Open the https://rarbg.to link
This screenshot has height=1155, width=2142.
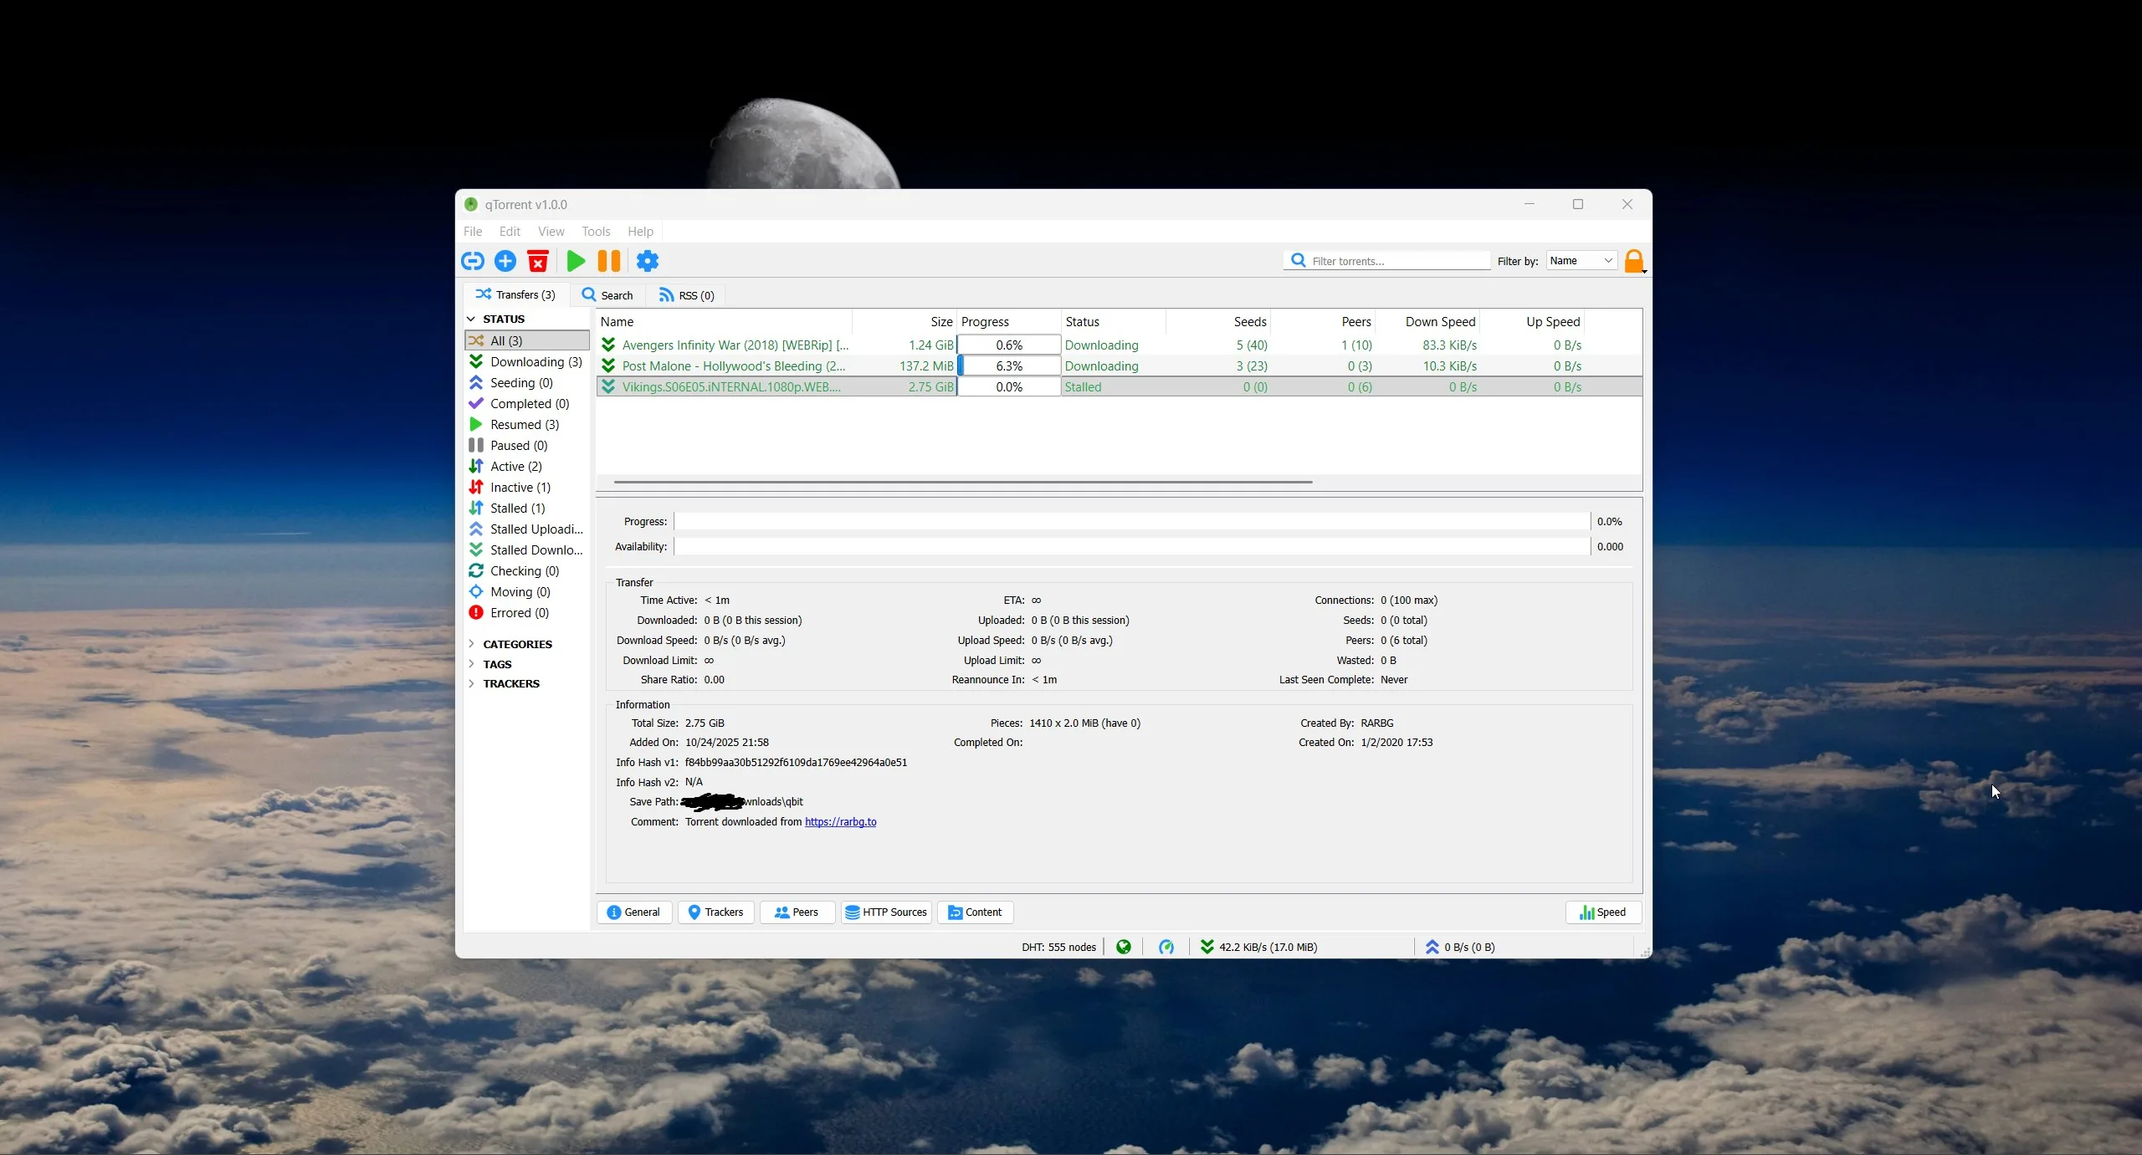(840, 821)
